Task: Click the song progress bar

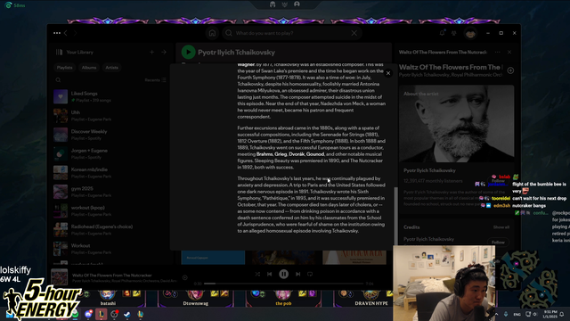Action: pos(283,284)
